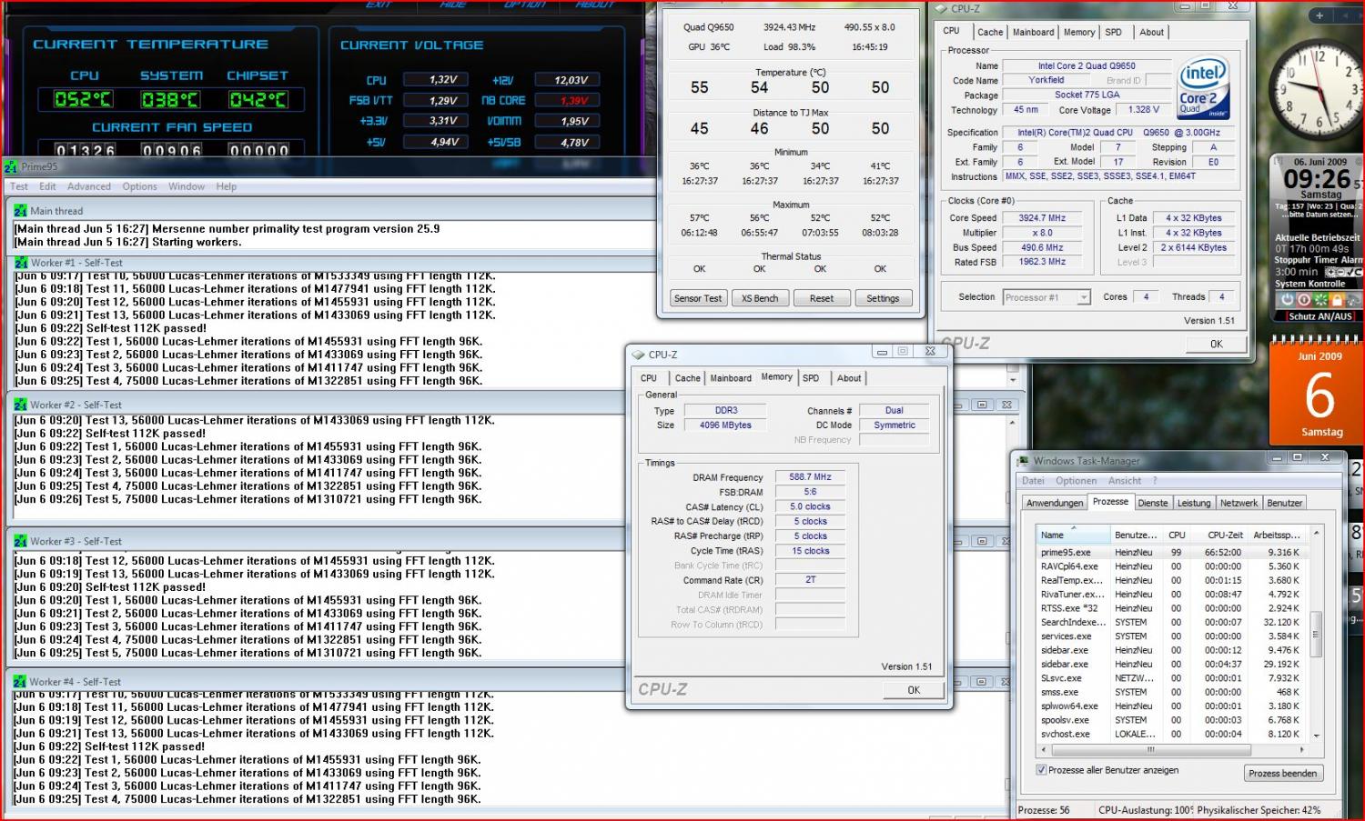
Task: Click the Reset button in RealTemp
Action: [x=822, y=298]
